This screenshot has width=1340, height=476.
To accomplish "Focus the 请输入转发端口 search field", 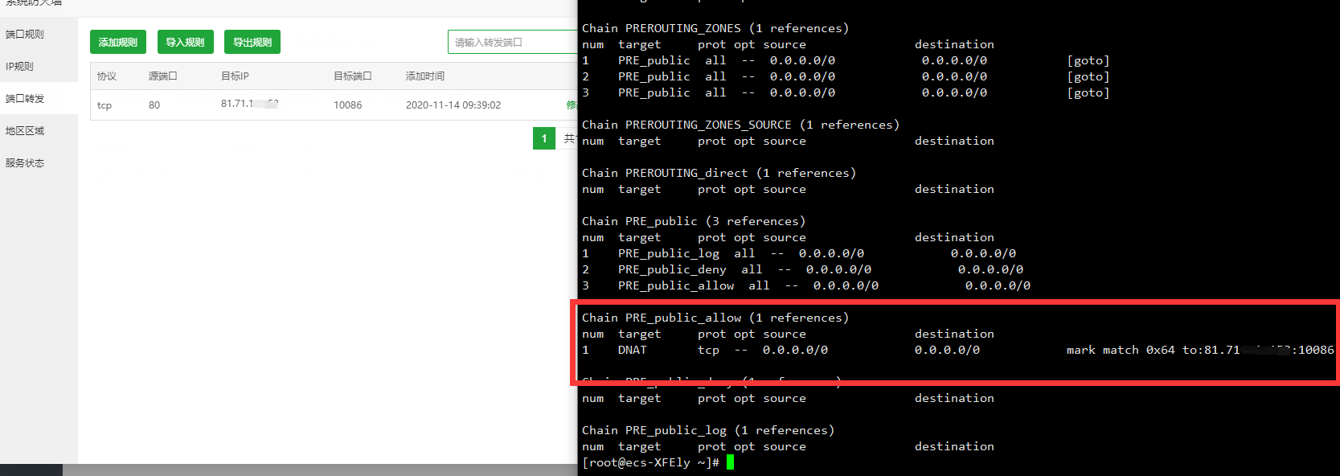I will pyautogui.click(x=512, y=42).
